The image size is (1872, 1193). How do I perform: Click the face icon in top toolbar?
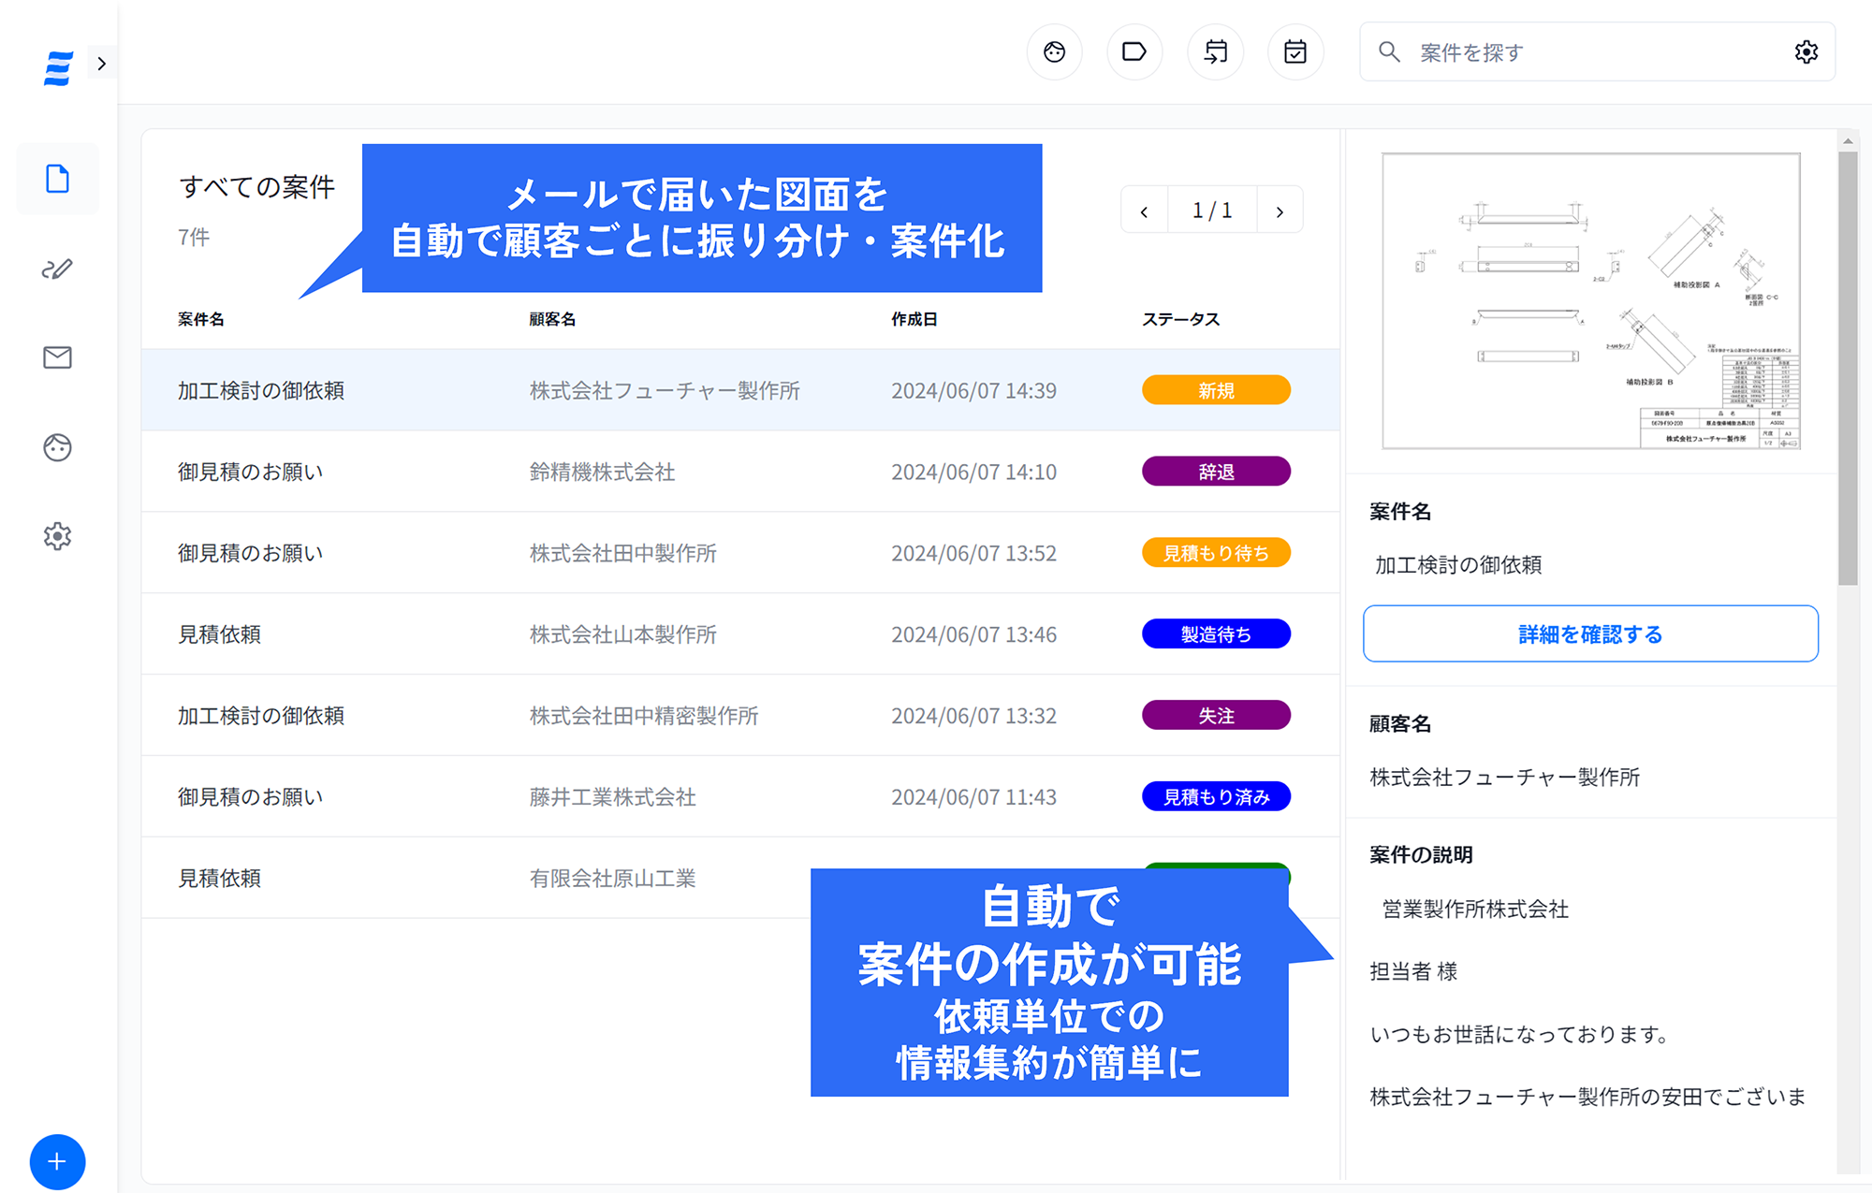(1054, 52)
